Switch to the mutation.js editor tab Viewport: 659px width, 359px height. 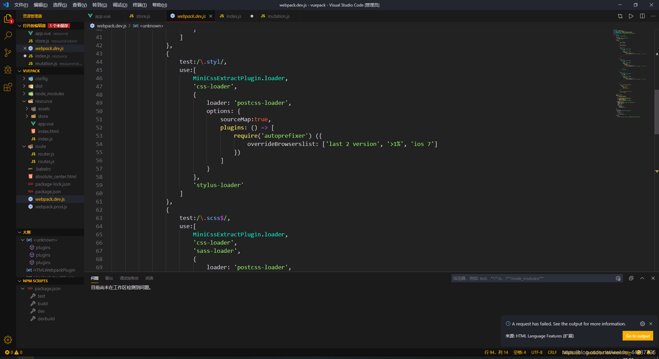coord(275,16)
